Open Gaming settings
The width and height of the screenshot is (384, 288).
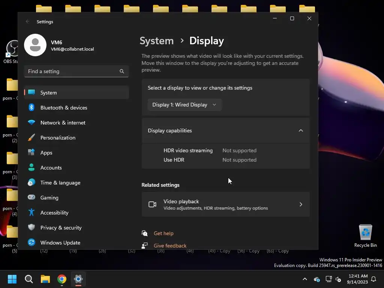76,197
